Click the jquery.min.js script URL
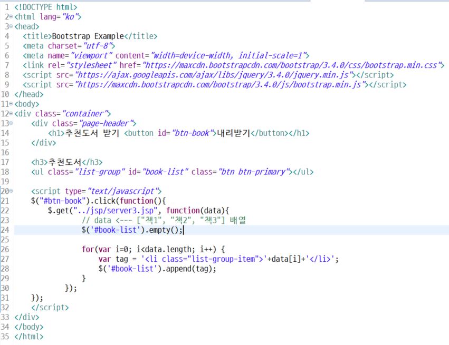 point(213,75)
